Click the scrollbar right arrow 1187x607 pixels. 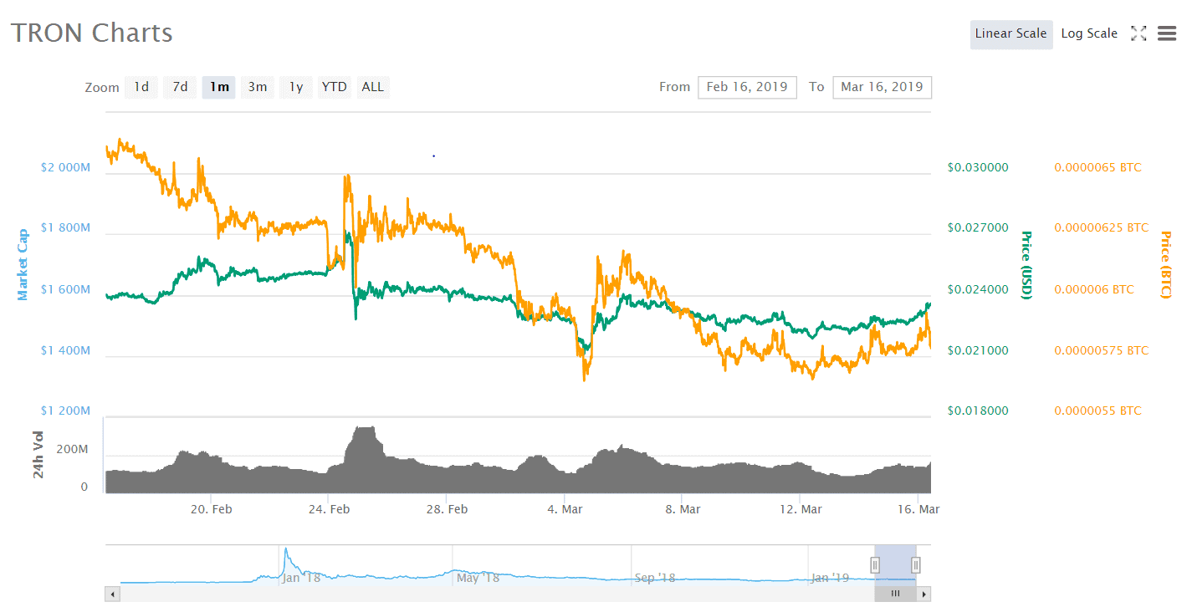coord(924,594)
